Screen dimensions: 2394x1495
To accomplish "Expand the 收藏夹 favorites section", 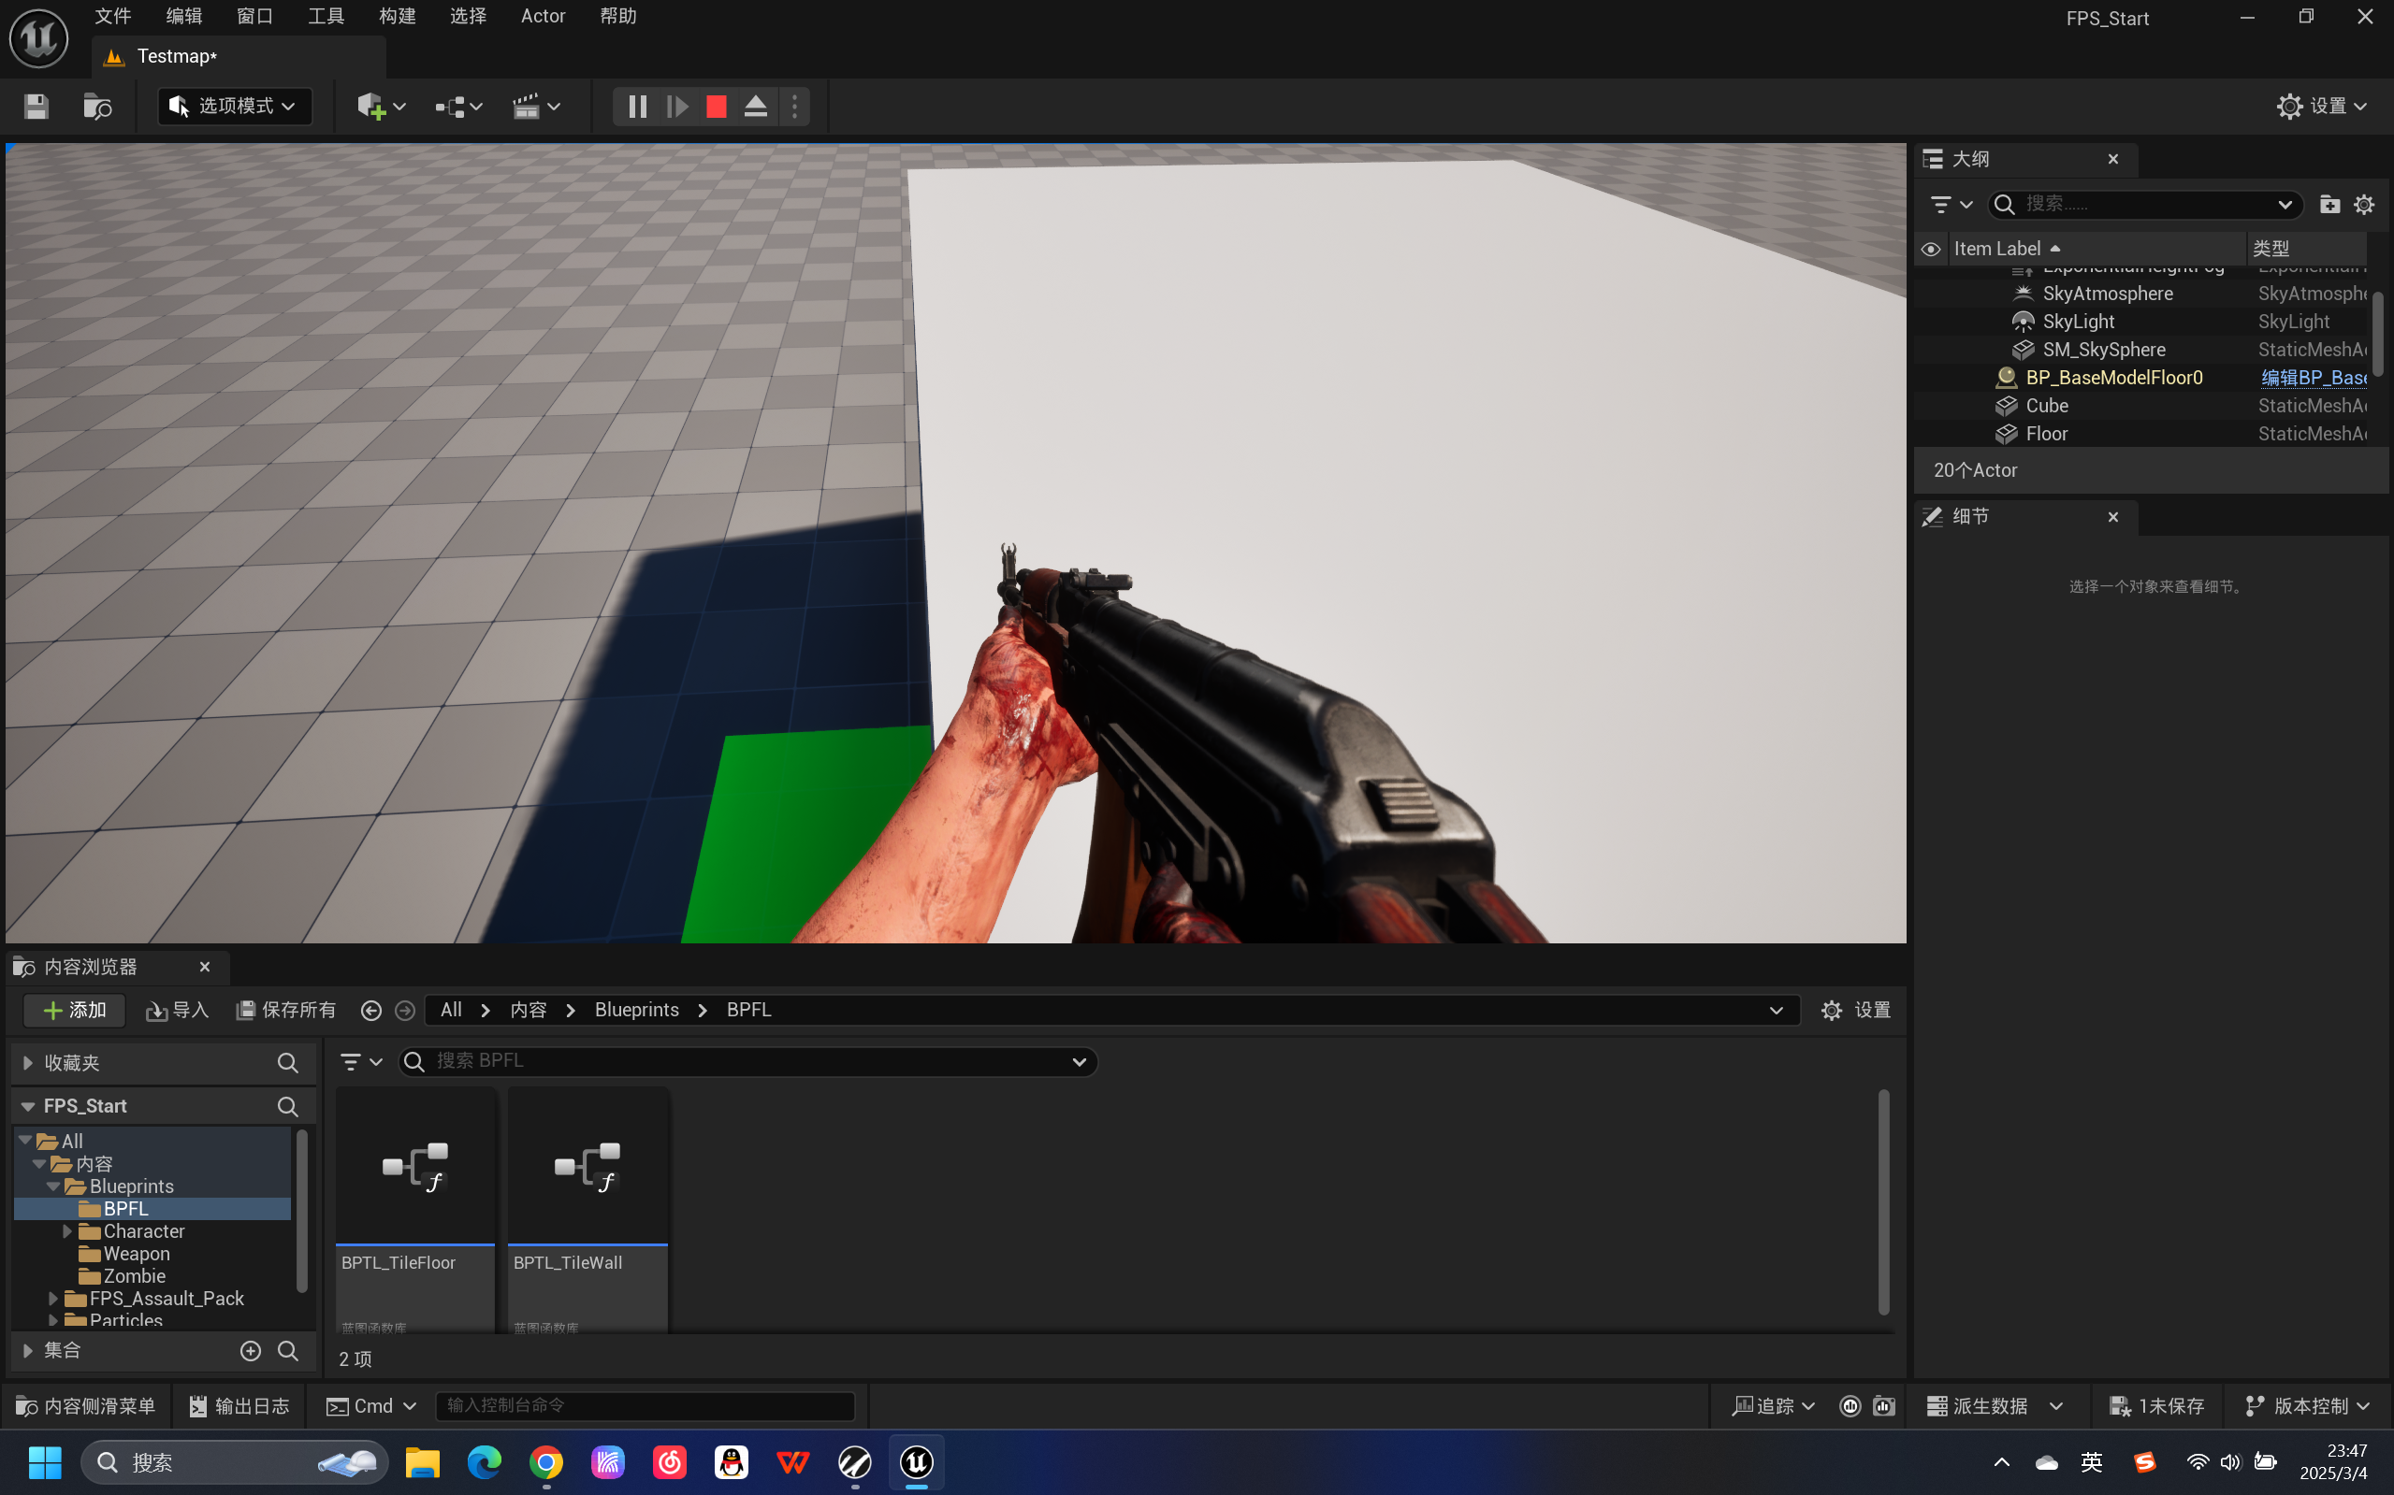I will point(28,1063).
